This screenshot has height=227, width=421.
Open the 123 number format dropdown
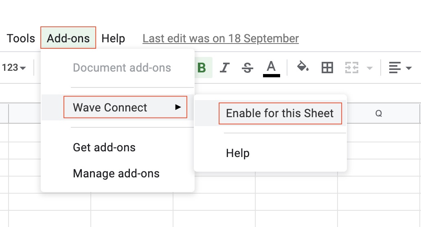click(x=14, y=68)
